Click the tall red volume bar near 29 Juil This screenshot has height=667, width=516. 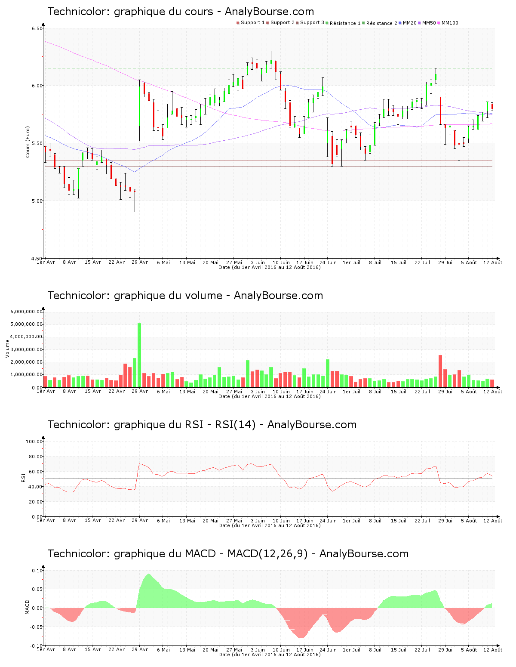pyautogui.click(x=440, y=371)
